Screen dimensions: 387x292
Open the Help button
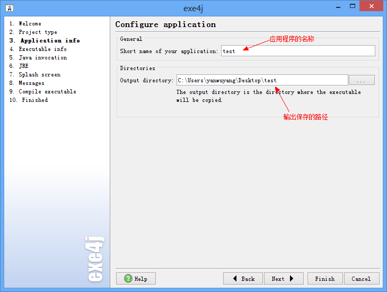136,279
